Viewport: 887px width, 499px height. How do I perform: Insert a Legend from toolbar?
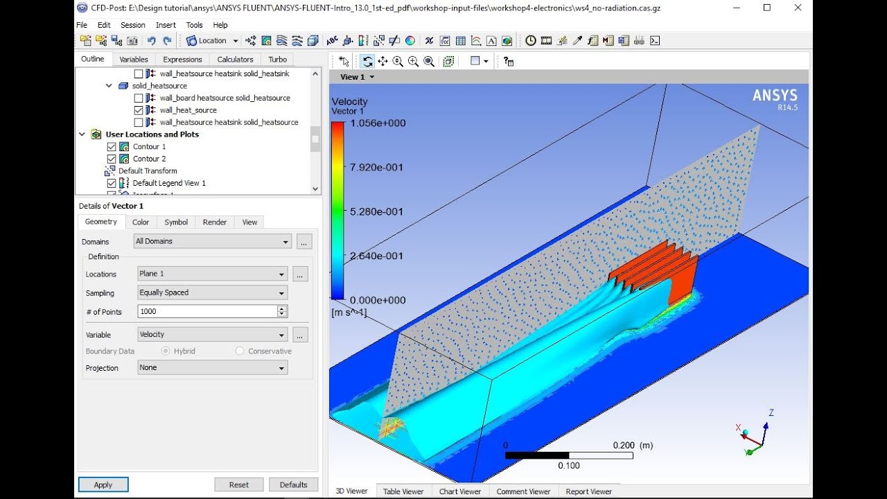click(x=363, y=41)
